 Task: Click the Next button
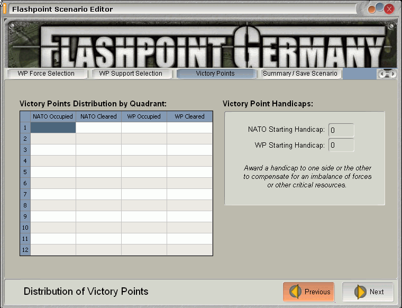click(x=368, y=292)
